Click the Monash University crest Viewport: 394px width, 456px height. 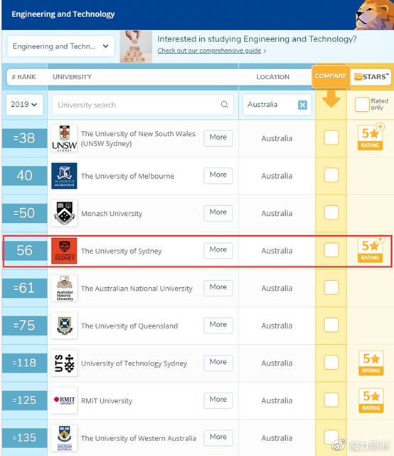point(64,213)
